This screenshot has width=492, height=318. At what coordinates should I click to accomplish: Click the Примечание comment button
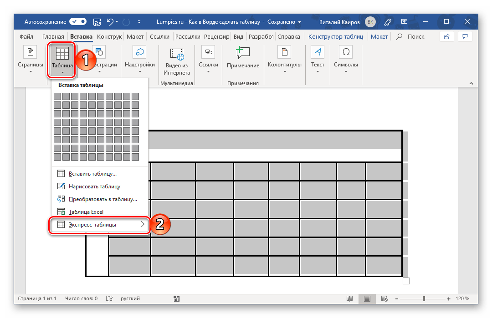tap(243, 58)
